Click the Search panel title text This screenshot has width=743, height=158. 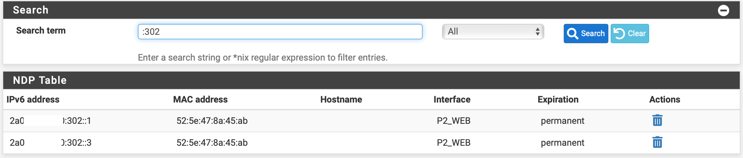click(31, 10)
